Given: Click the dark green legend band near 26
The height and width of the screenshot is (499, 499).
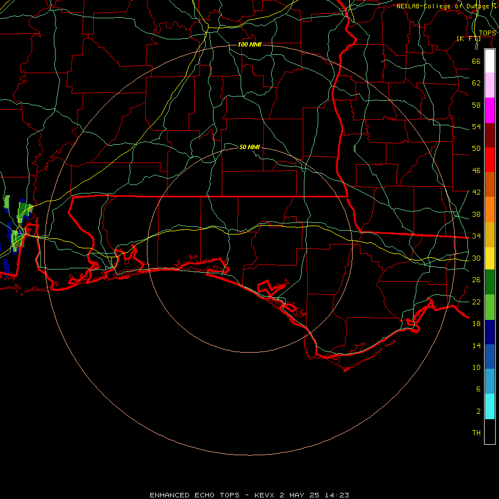Looking at the screenshot, I should point(490,282).
